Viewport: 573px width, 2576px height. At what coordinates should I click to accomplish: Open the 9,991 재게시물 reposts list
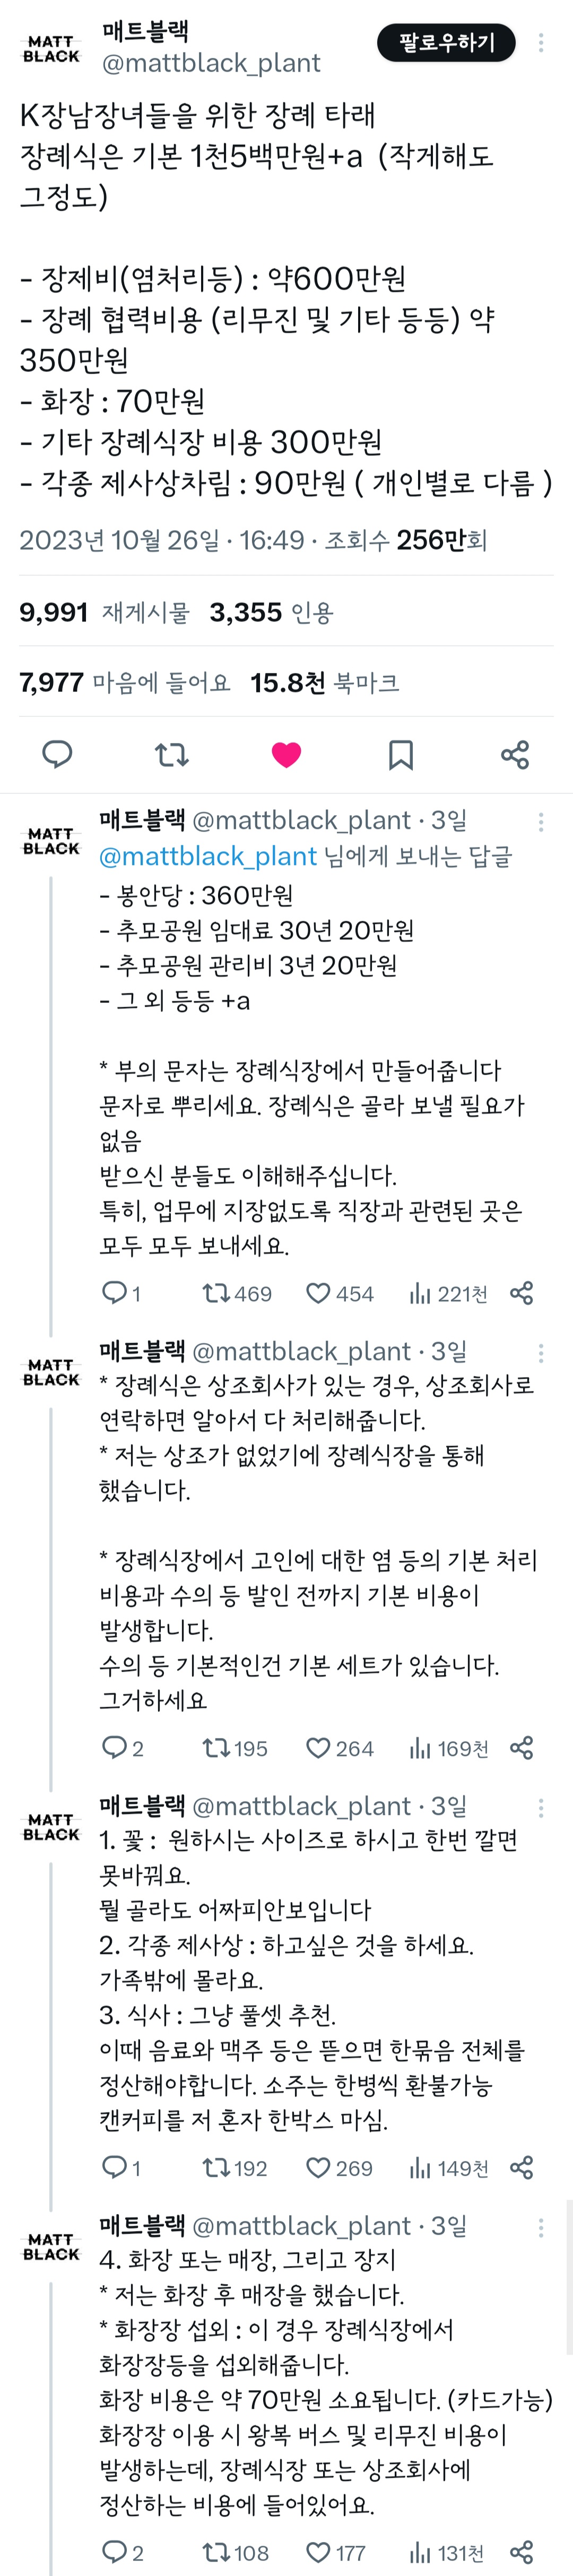pyautogui.click(x=104, y=612)
